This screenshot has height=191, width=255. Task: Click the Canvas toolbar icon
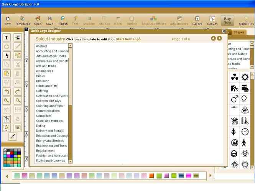(212, 21)
